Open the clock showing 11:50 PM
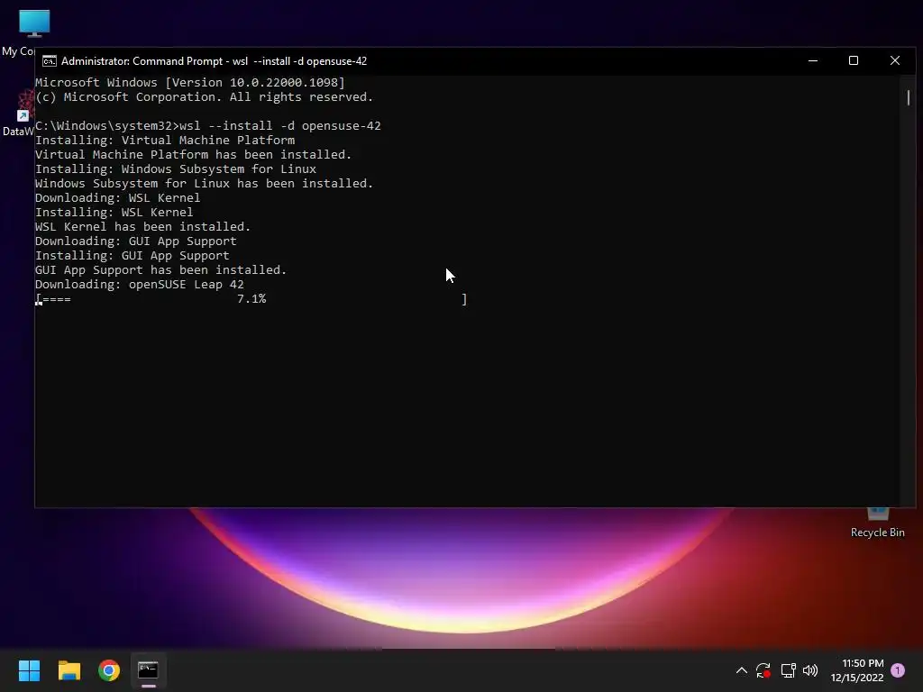The height and width of the screenshot is (692, 923). [x=857, y=670]
